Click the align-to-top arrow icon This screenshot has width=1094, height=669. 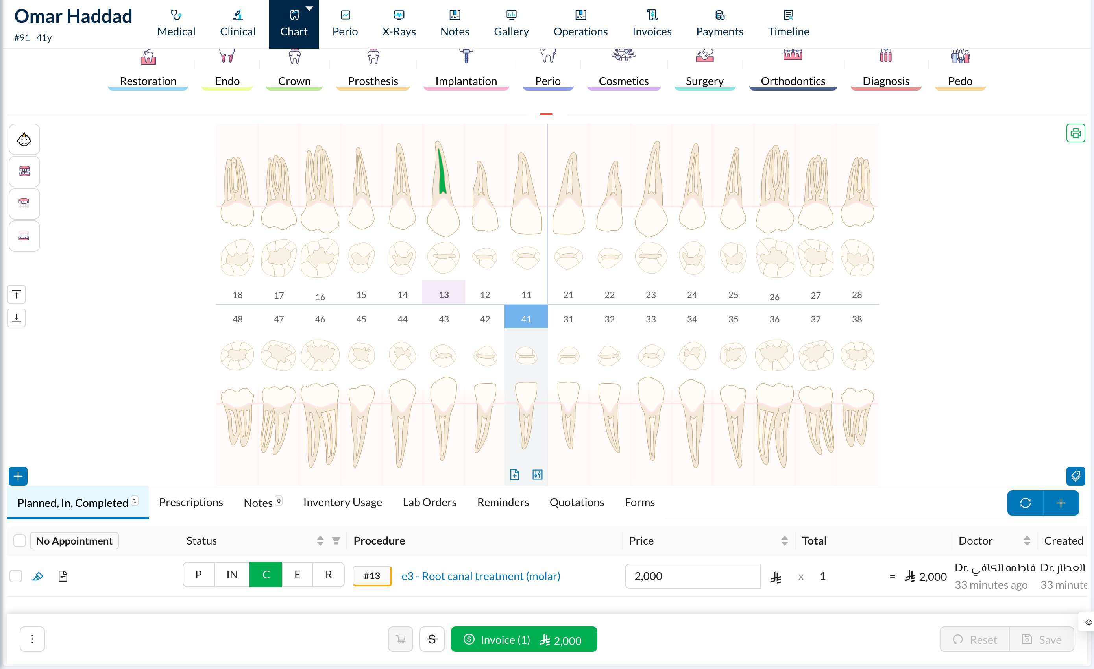[x=17, y=294]
